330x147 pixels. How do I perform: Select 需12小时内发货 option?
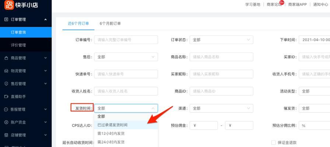126,133
